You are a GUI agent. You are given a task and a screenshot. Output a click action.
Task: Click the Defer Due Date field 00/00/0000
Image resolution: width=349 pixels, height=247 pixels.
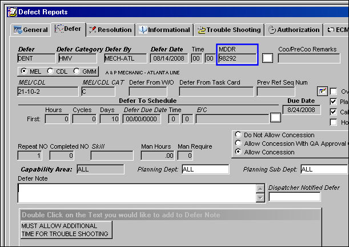142,119
